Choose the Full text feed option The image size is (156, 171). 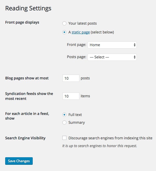point(64,115)
